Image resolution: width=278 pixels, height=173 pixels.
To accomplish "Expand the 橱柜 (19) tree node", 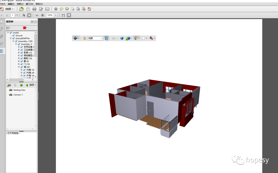I will pos(19,58).
